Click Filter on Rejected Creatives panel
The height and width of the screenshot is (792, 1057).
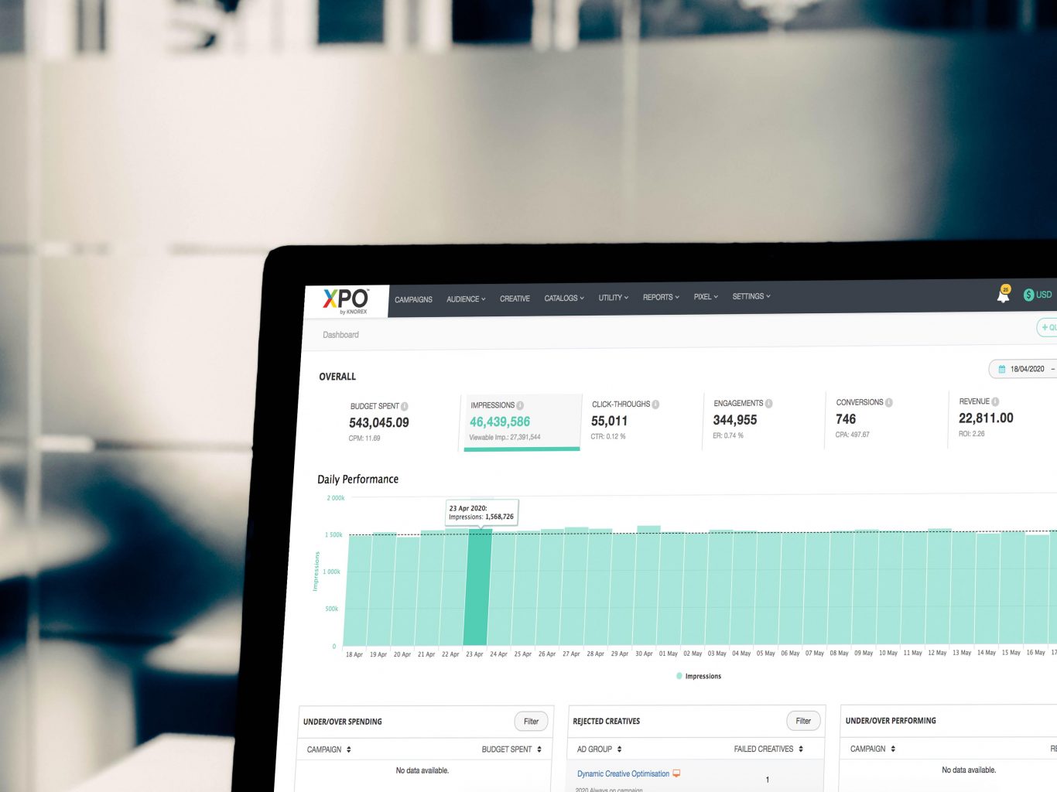pyautogui.click(x=802, y=720)
